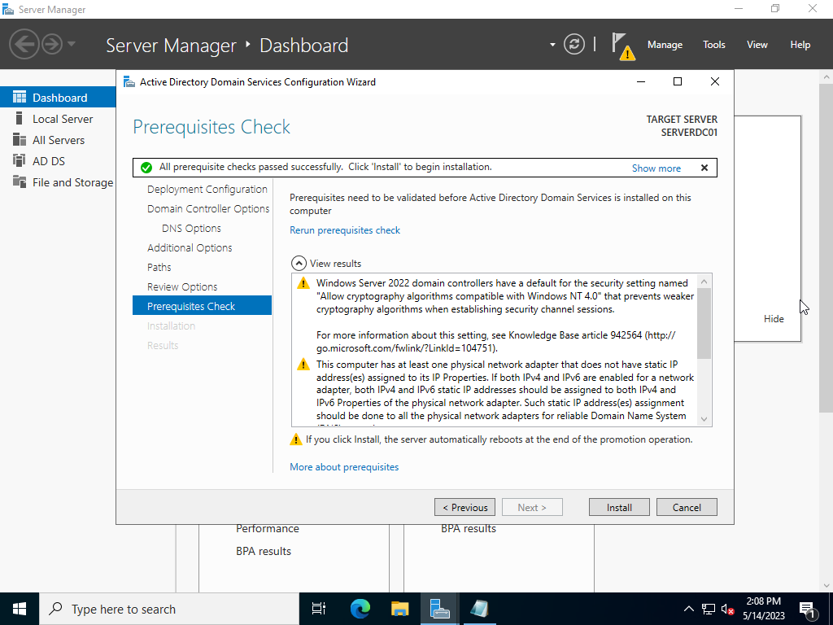
Task: Open the navigation history dropdown arrow
Action: click(72, 44)
